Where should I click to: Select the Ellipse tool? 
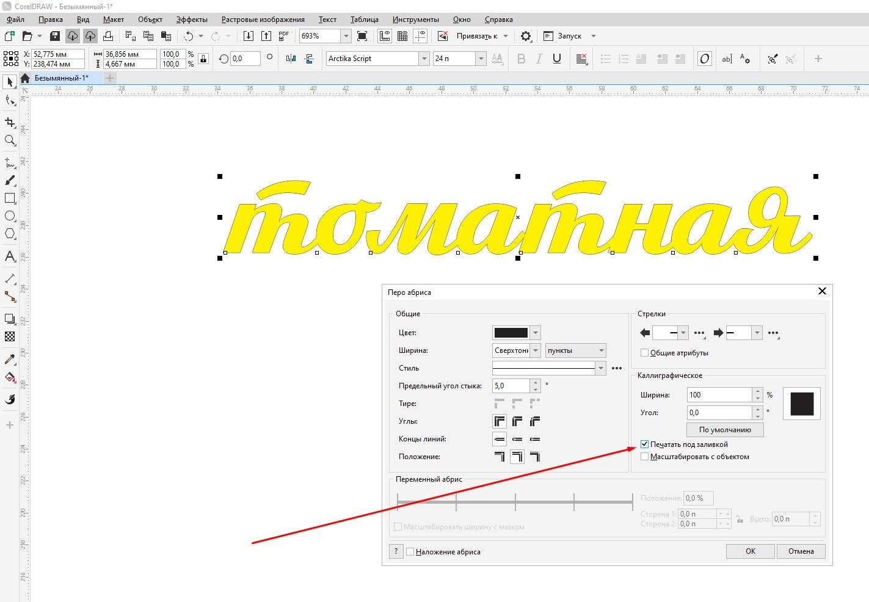(10, 216)
